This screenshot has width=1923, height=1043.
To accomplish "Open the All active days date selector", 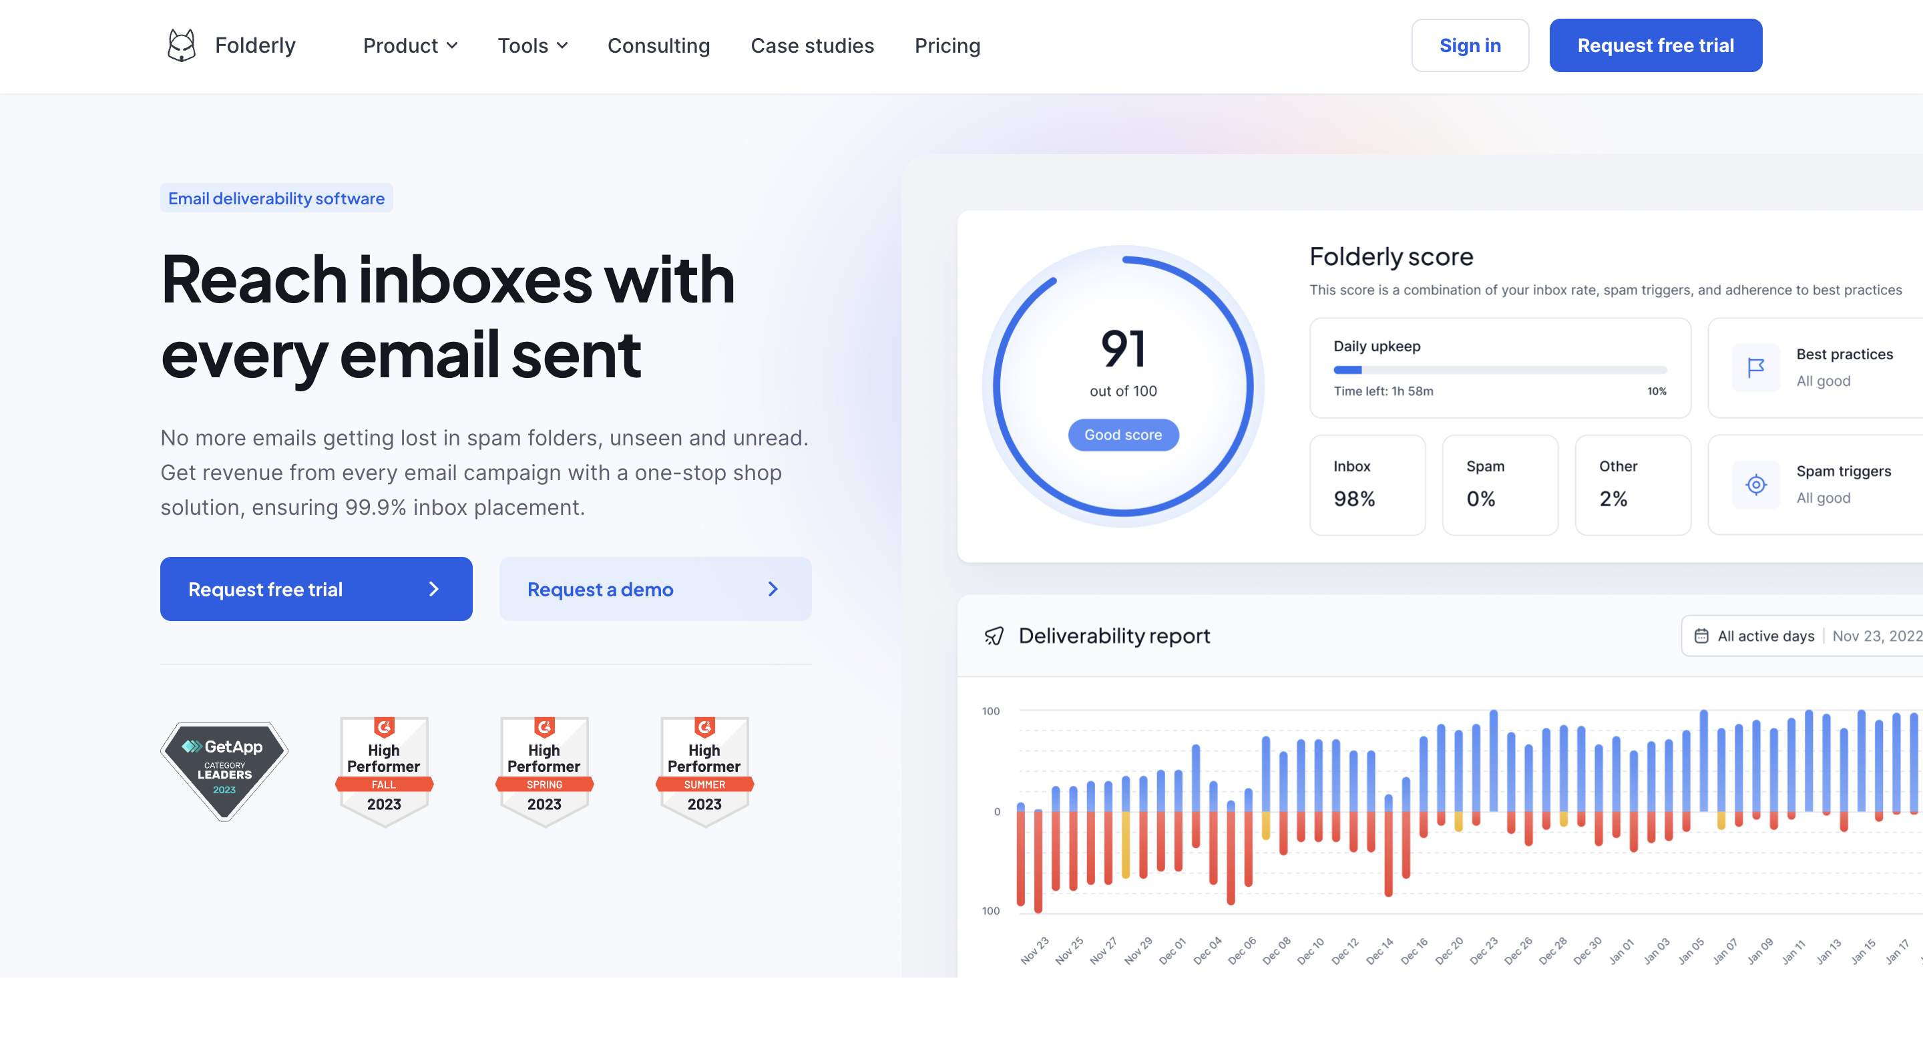I will point(1765,636).
